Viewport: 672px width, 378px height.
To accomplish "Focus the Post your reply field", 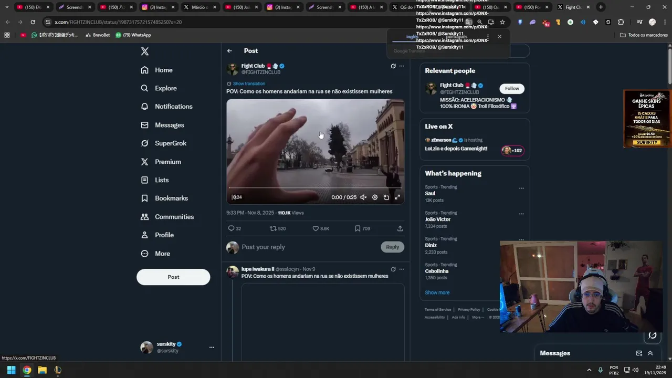I will pos(309,247).
